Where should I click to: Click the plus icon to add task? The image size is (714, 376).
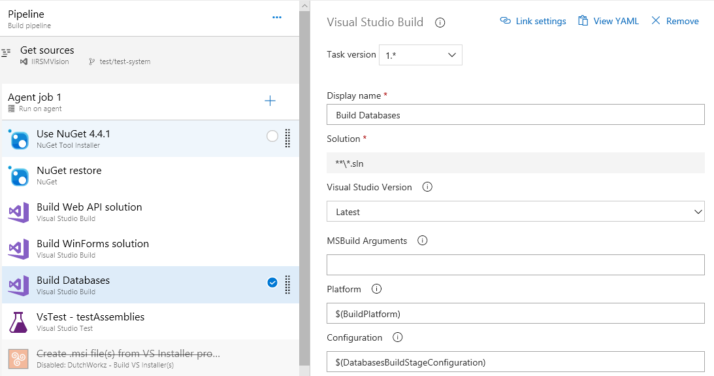270,101
